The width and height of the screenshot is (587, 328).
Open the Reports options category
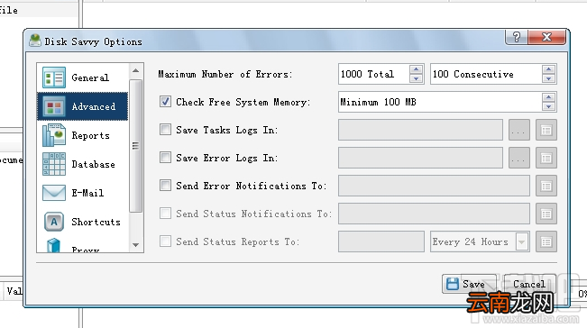[82, 135]
